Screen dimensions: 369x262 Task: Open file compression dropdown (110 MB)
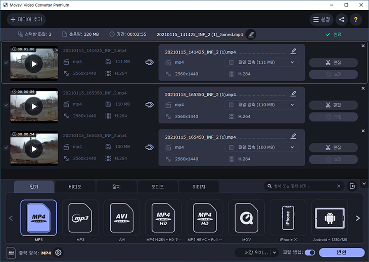point(261,105)
